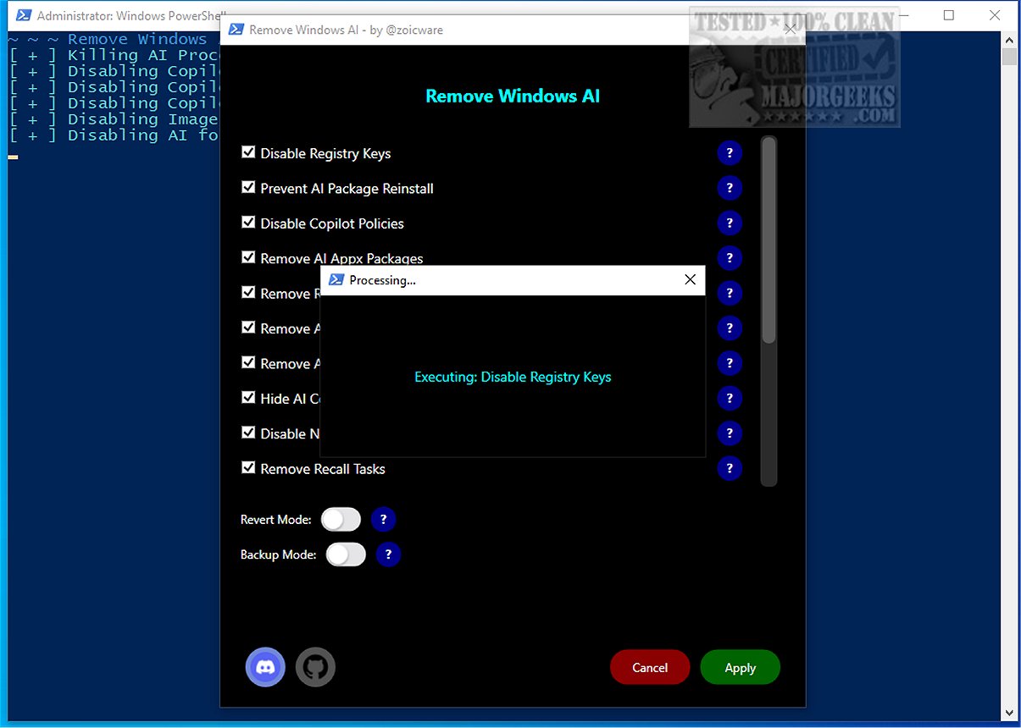Image resolution: width=1021 pixels, height=728 pixels.
Task: Click the options list scrollbar thumb
Action: pyautogui.click(x=769, y=240)
